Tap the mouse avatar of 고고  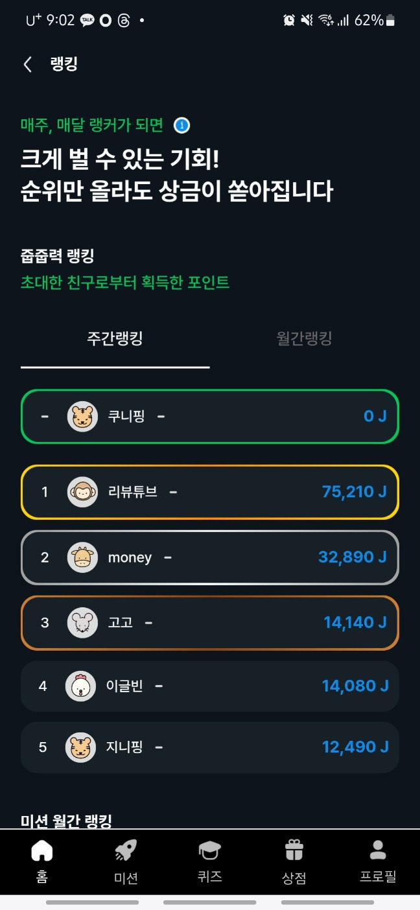82,623
